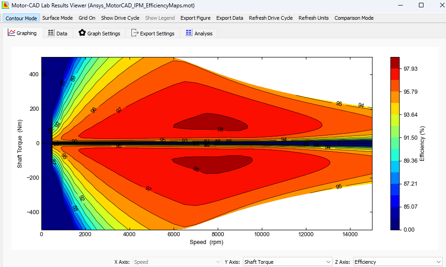Open the Analysis panel icon
The image size is (446, 267).
click(189, 33)
